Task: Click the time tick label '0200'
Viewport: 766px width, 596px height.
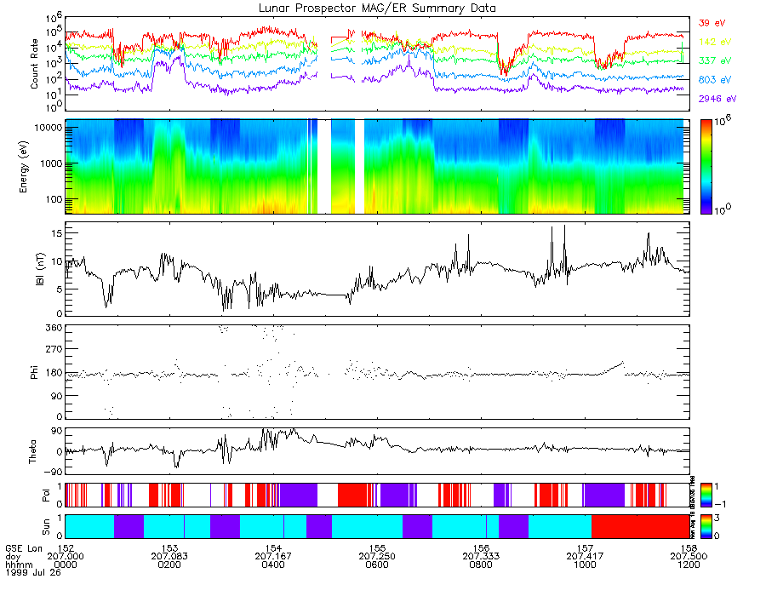Action: coord(169,564)
